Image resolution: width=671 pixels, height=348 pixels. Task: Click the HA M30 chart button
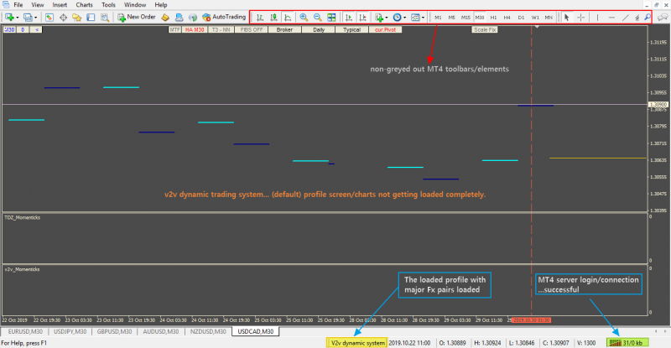coord(195,30)
